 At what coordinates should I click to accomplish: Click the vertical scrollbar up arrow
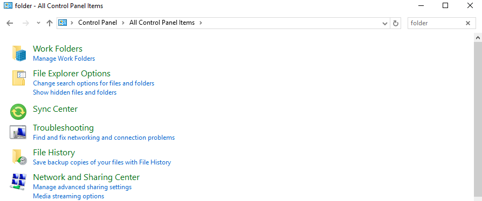pos(478,38)
